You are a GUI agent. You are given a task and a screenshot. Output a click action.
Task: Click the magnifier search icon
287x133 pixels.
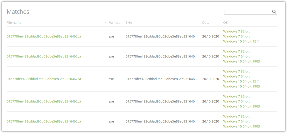tap(274, 12)
